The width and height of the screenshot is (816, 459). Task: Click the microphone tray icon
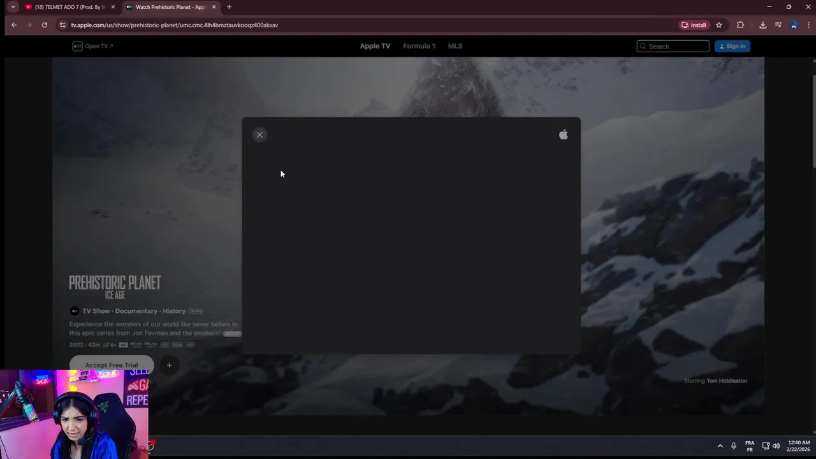pyautogui.click(x=734, y=446)
